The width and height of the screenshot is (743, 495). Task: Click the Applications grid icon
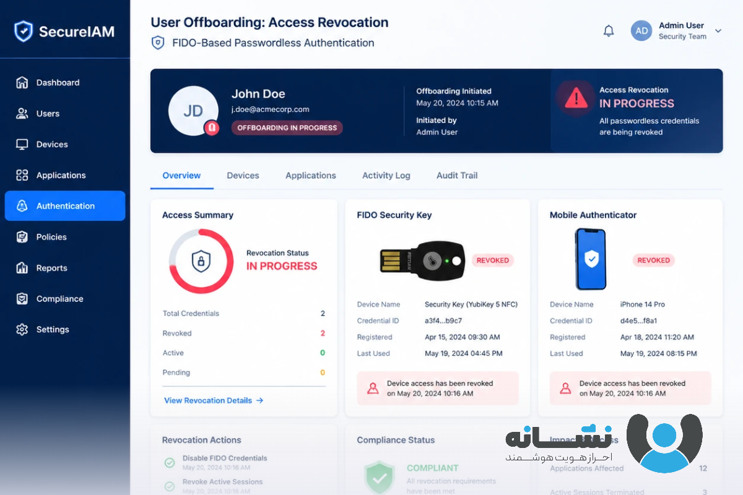click(22, 175)
